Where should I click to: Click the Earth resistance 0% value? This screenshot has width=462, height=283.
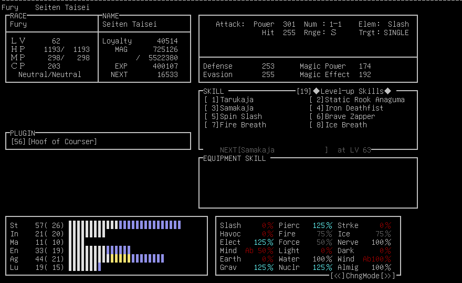pos(268,259)
